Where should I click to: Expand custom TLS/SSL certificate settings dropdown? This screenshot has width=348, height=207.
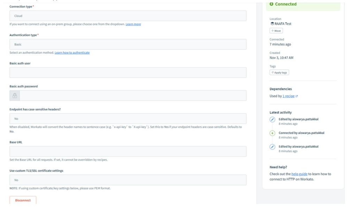128,180
